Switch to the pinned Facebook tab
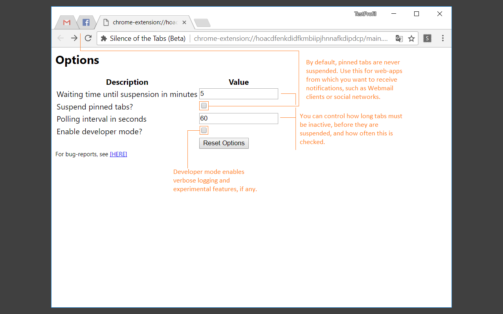 click(86, 22)
